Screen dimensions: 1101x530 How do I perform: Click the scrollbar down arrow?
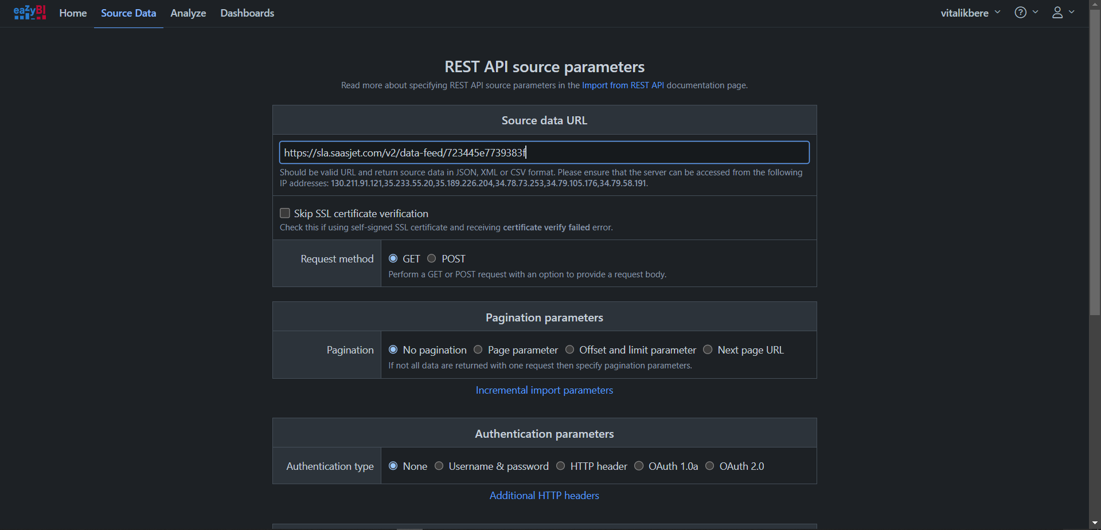(x=1095, y=523)
